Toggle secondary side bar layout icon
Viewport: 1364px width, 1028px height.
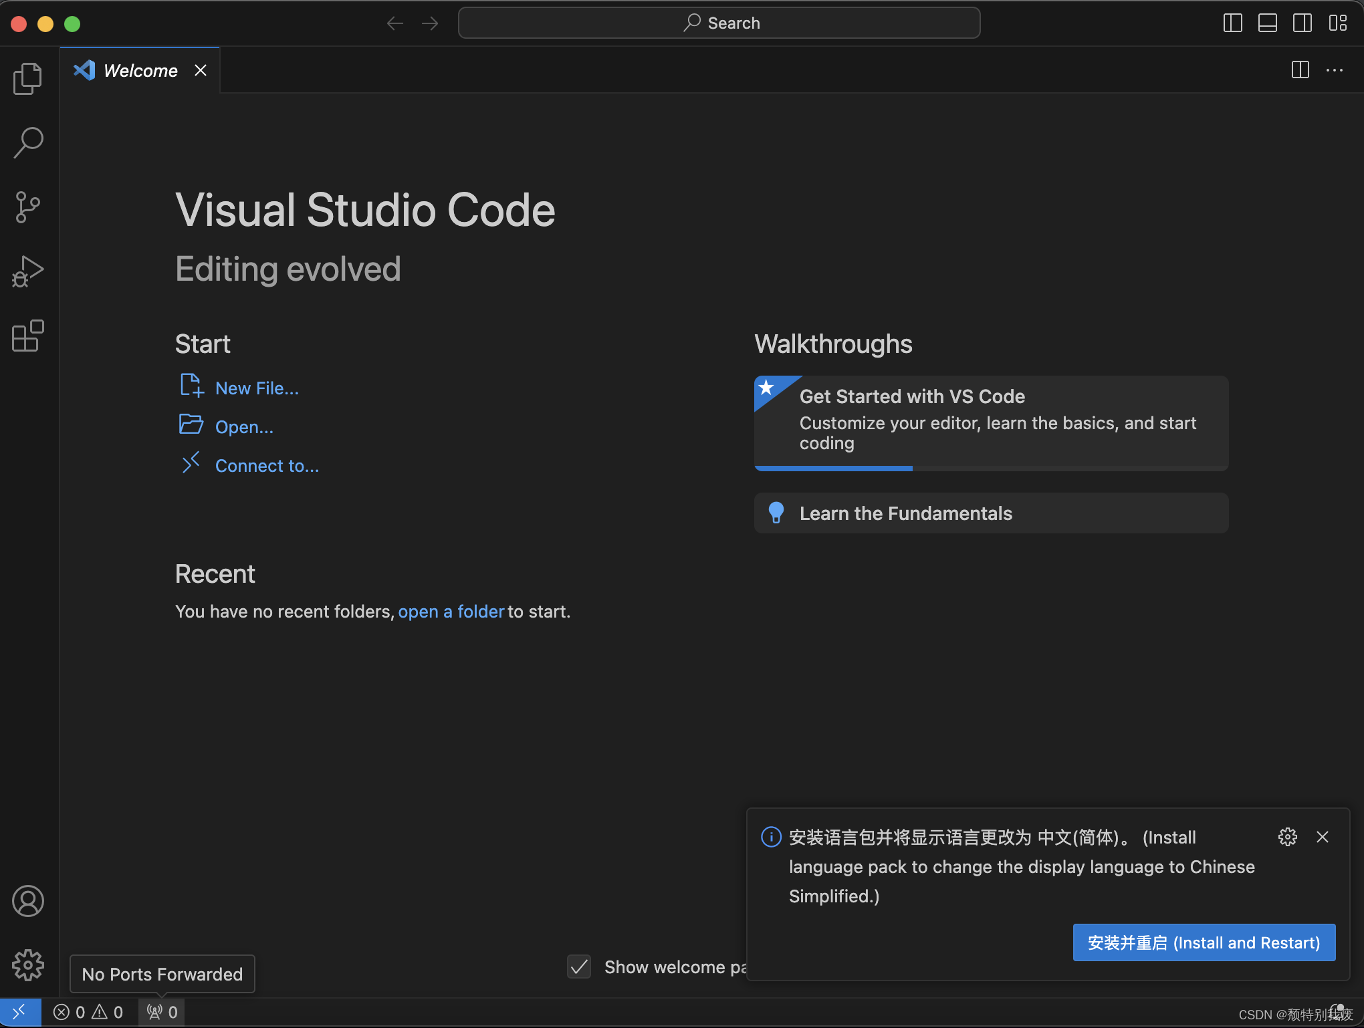coord(1302,23)
